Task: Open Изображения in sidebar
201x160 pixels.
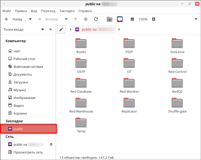Action: tap(28, 98)
